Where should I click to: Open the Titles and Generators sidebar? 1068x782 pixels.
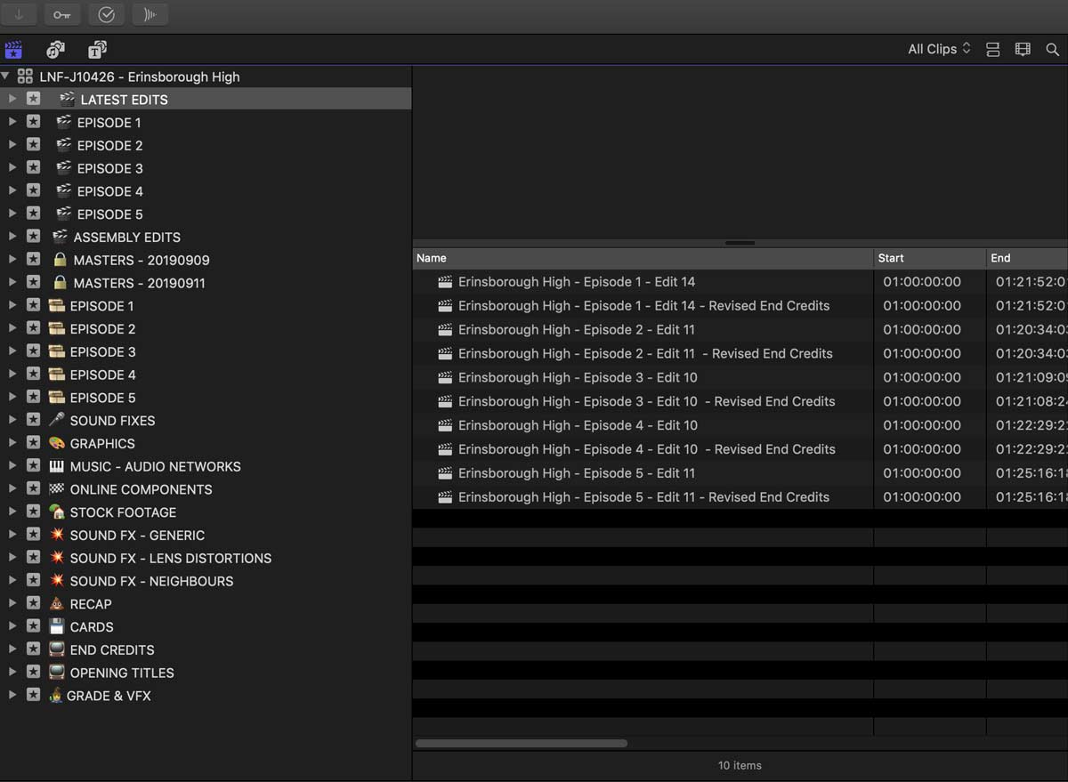click(x=97, y=50)
